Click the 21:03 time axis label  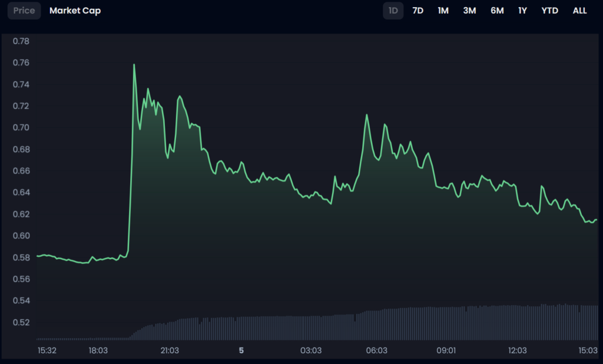coord(170,350)
